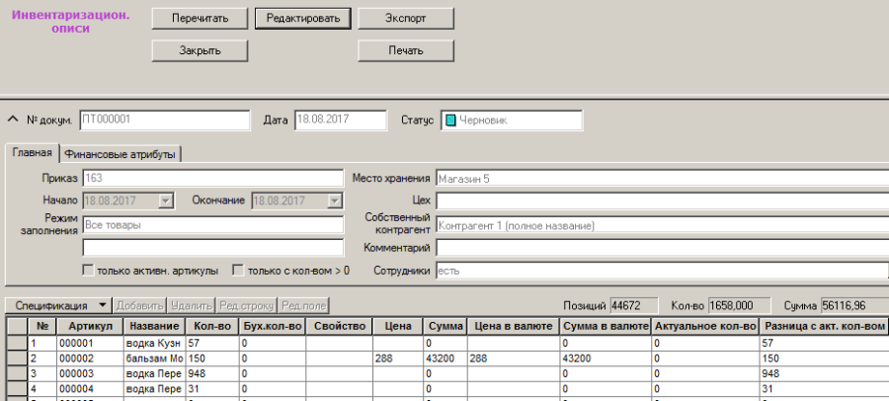Viewport: 889px width, 401px height.
Task: Click Собственный контрагент field
Action: coord(662,226)
